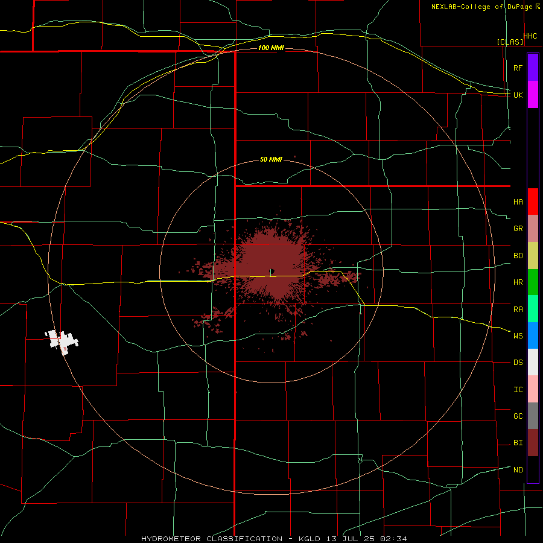
Task: Click the HYDROMETEOR CLASSIFICATION caption text
Action: tap(274, 539)
